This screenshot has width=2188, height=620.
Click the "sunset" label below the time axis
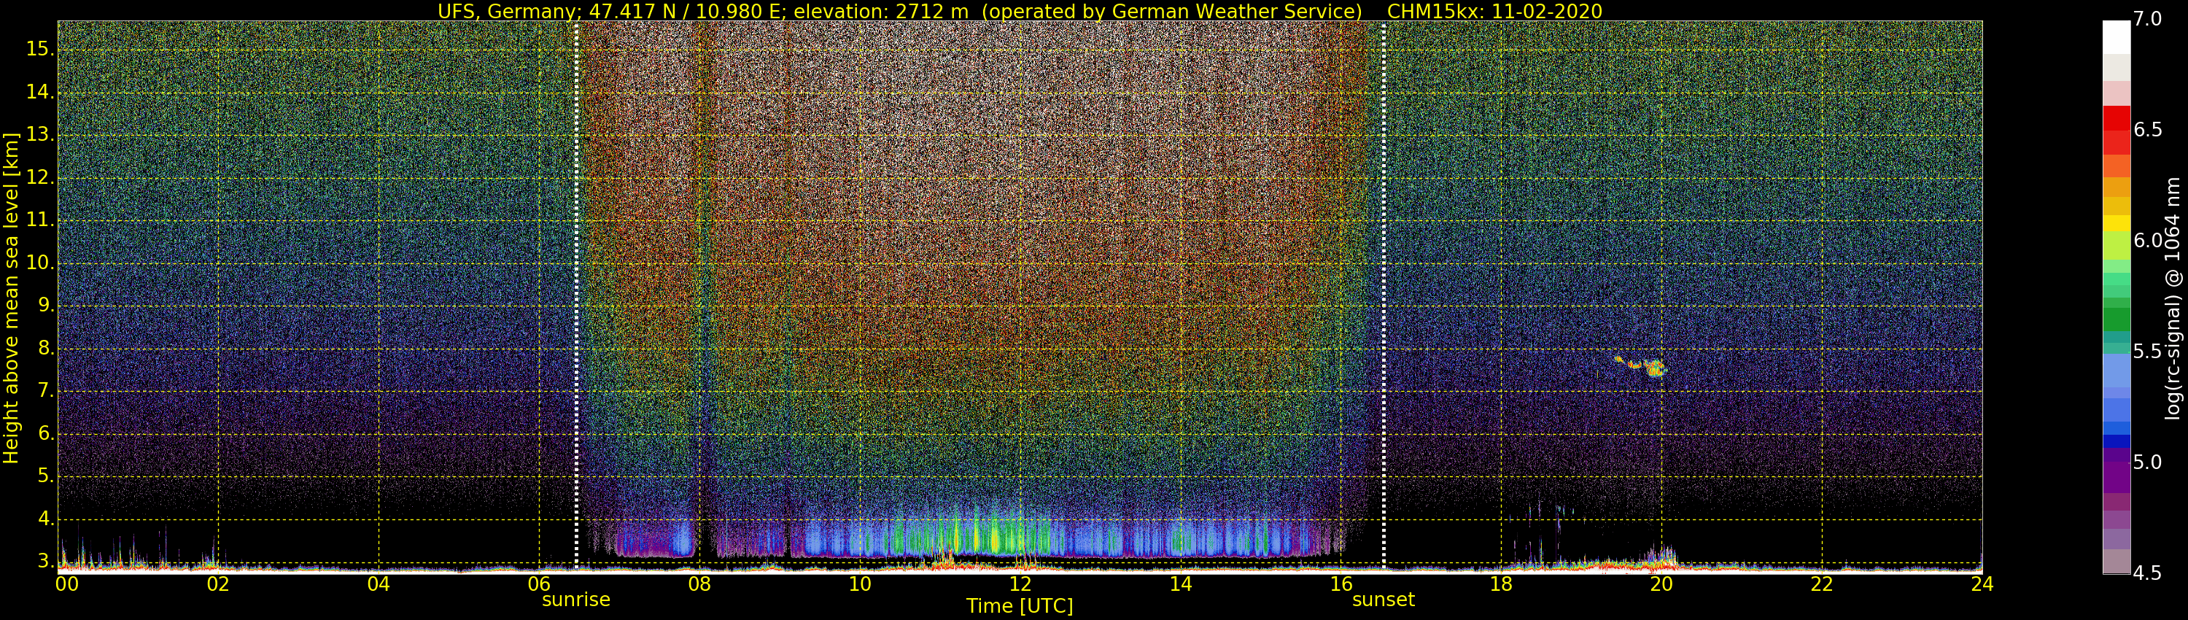[x=1383, y=600]
